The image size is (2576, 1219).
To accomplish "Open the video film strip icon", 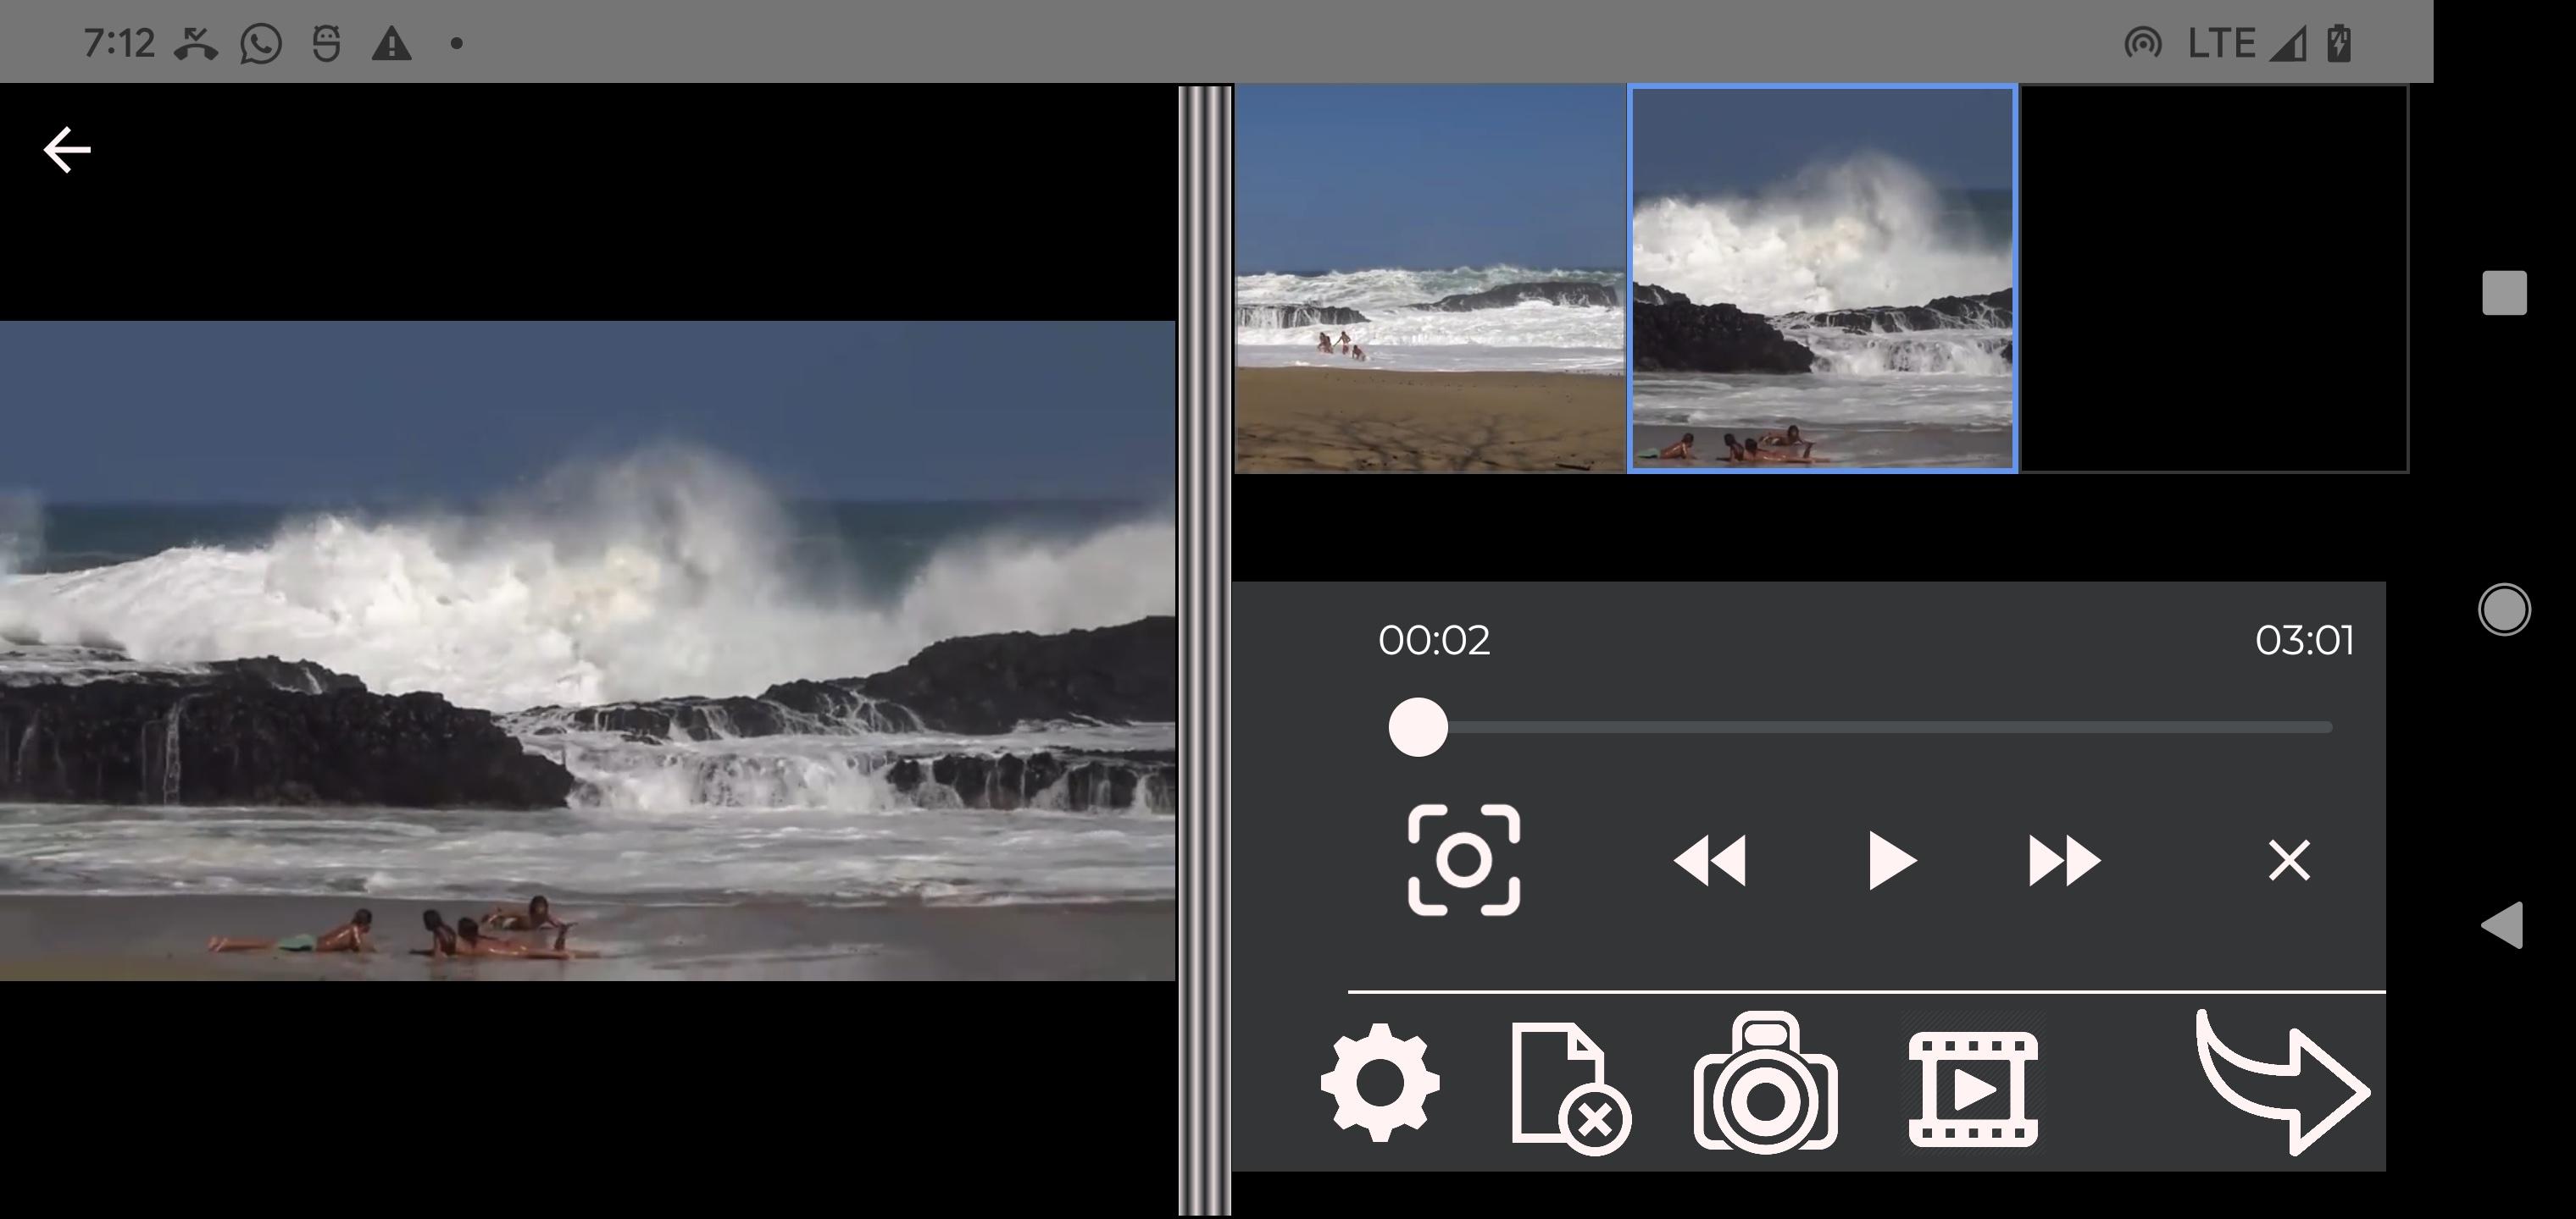I will 1973,1089.
